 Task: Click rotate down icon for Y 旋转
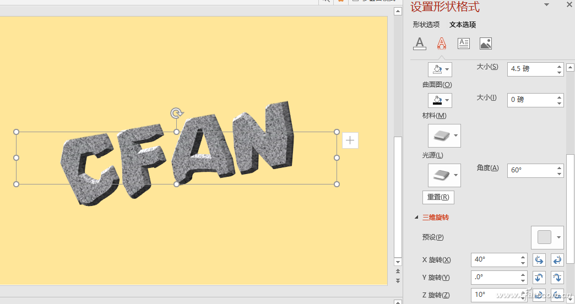557,278
